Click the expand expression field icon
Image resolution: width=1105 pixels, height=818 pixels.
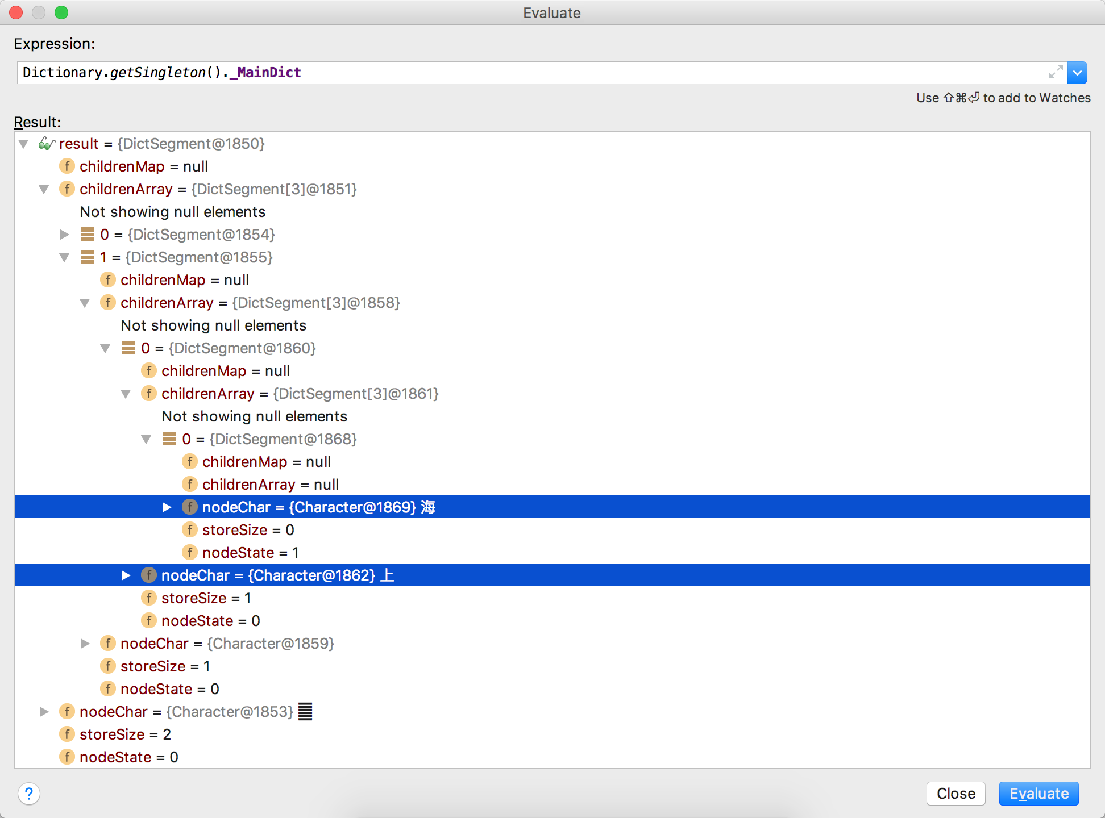click(1056, 72)
